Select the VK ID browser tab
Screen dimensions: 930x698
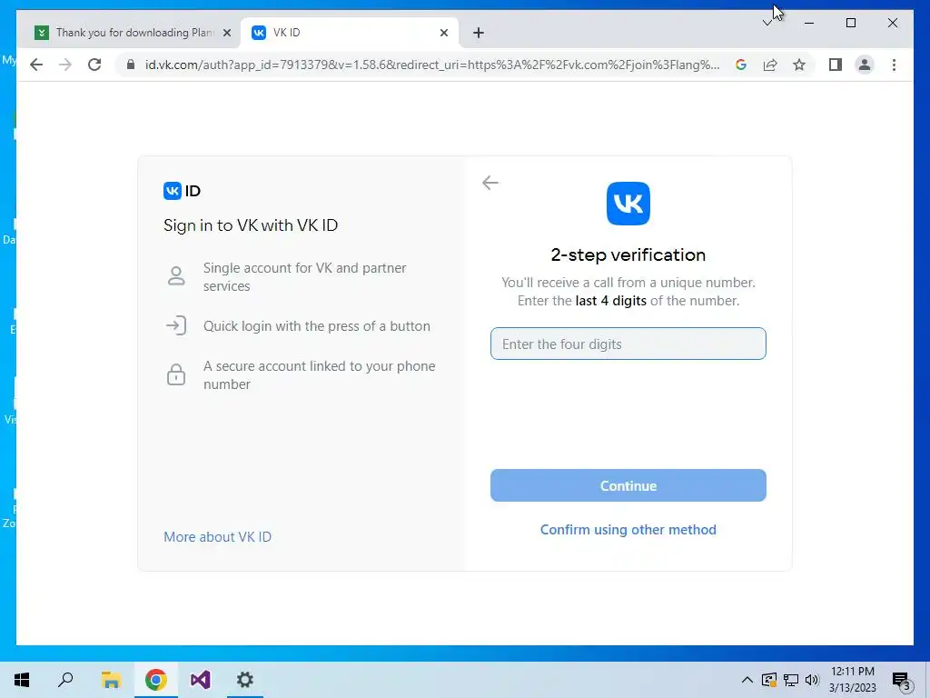pyautogui.click(x=350, y=33)
